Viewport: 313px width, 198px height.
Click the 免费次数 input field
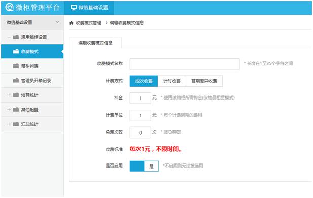[141, 133]
